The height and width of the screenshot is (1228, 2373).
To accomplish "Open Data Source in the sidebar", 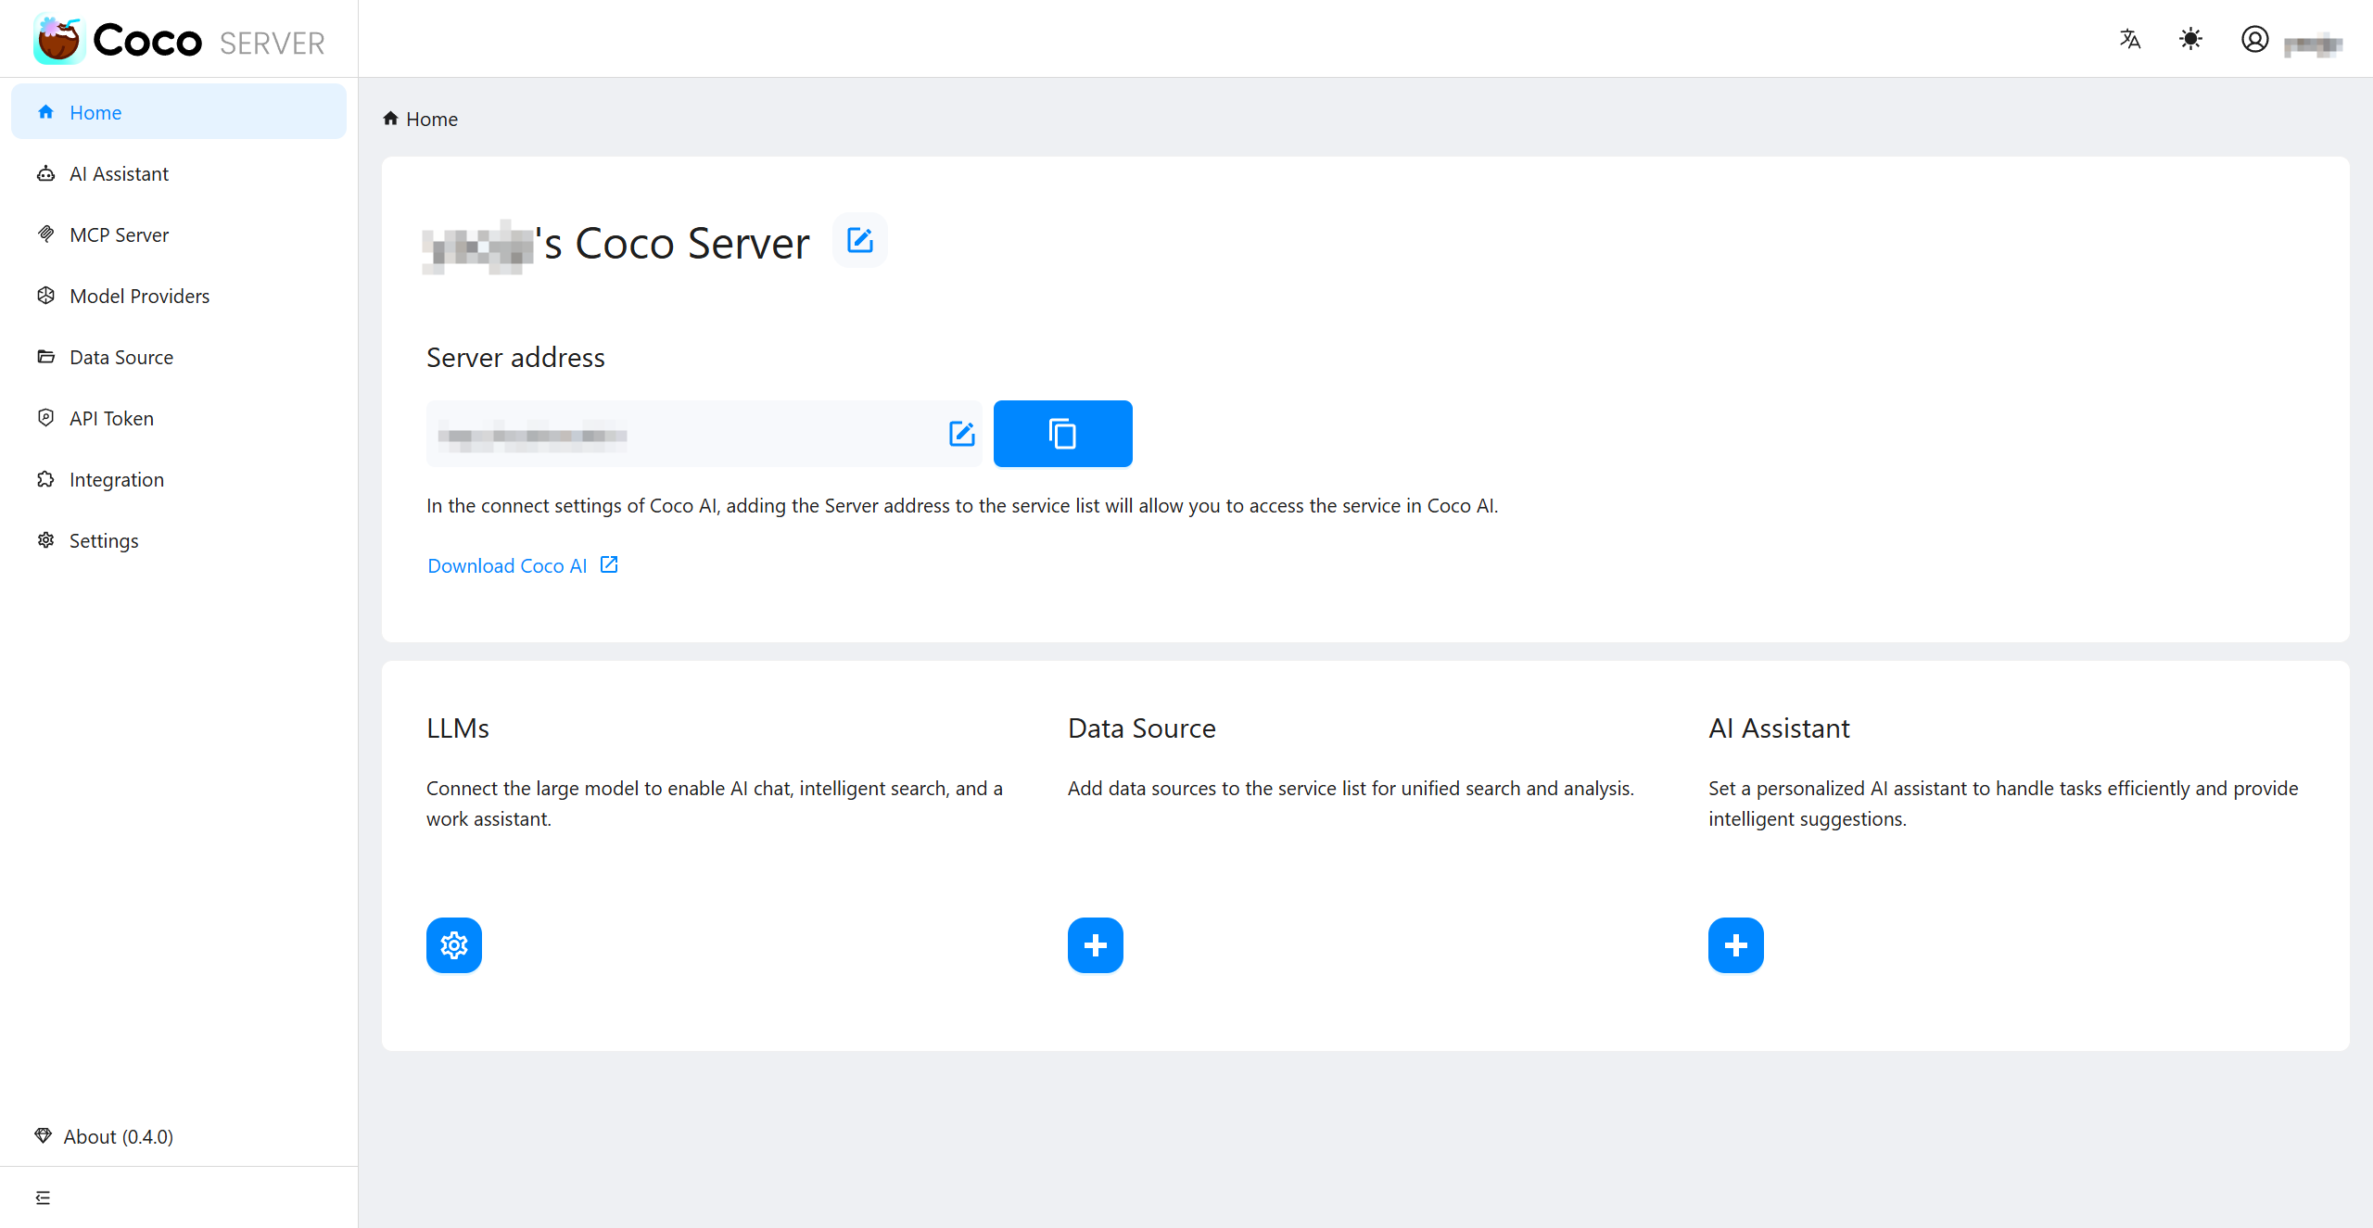I will coord(179,357).
